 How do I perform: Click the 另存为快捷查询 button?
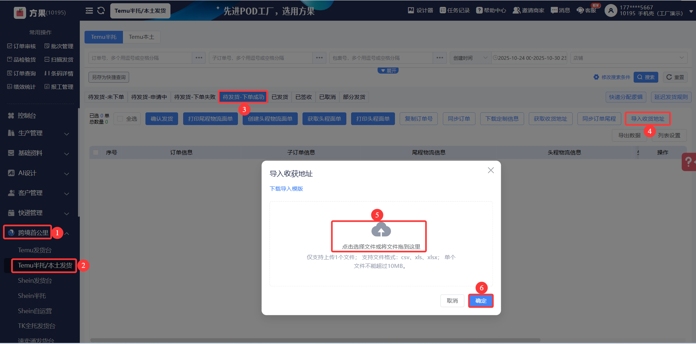click(x=109, y=77)
